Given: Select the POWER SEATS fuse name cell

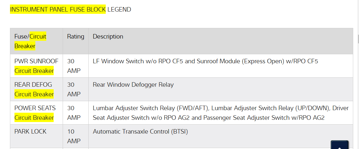Looking at the screenshot, I should coord(35,108).
